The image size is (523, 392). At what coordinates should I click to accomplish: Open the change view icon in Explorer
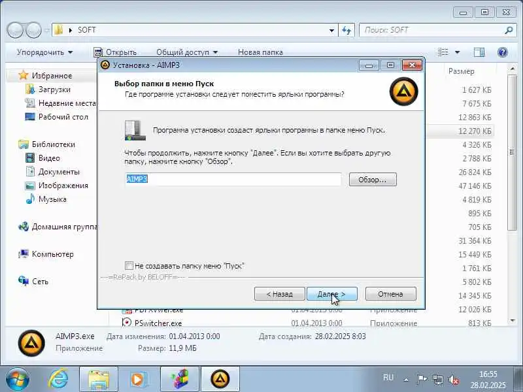point(443,52)
